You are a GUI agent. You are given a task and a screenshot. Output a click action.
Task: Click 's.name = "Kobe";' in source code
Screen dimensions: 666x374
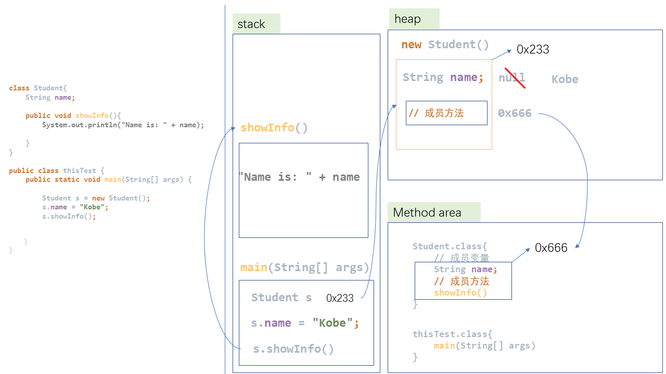coord(75,207)
